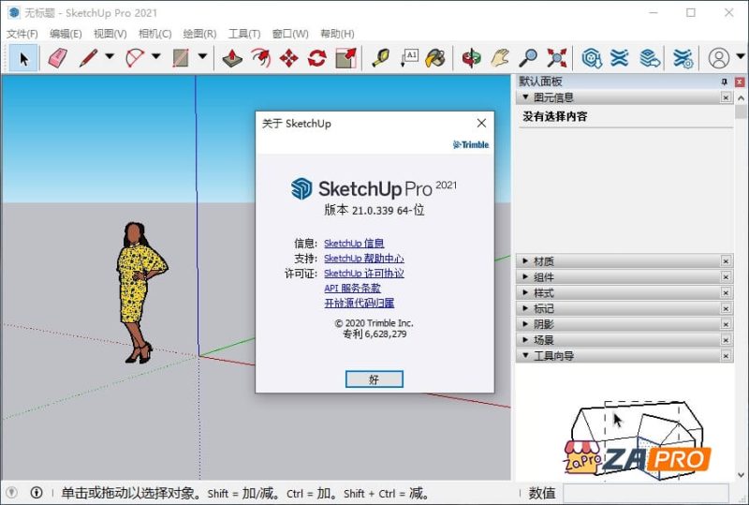Choose the Rotate tool

coord(316,58)
